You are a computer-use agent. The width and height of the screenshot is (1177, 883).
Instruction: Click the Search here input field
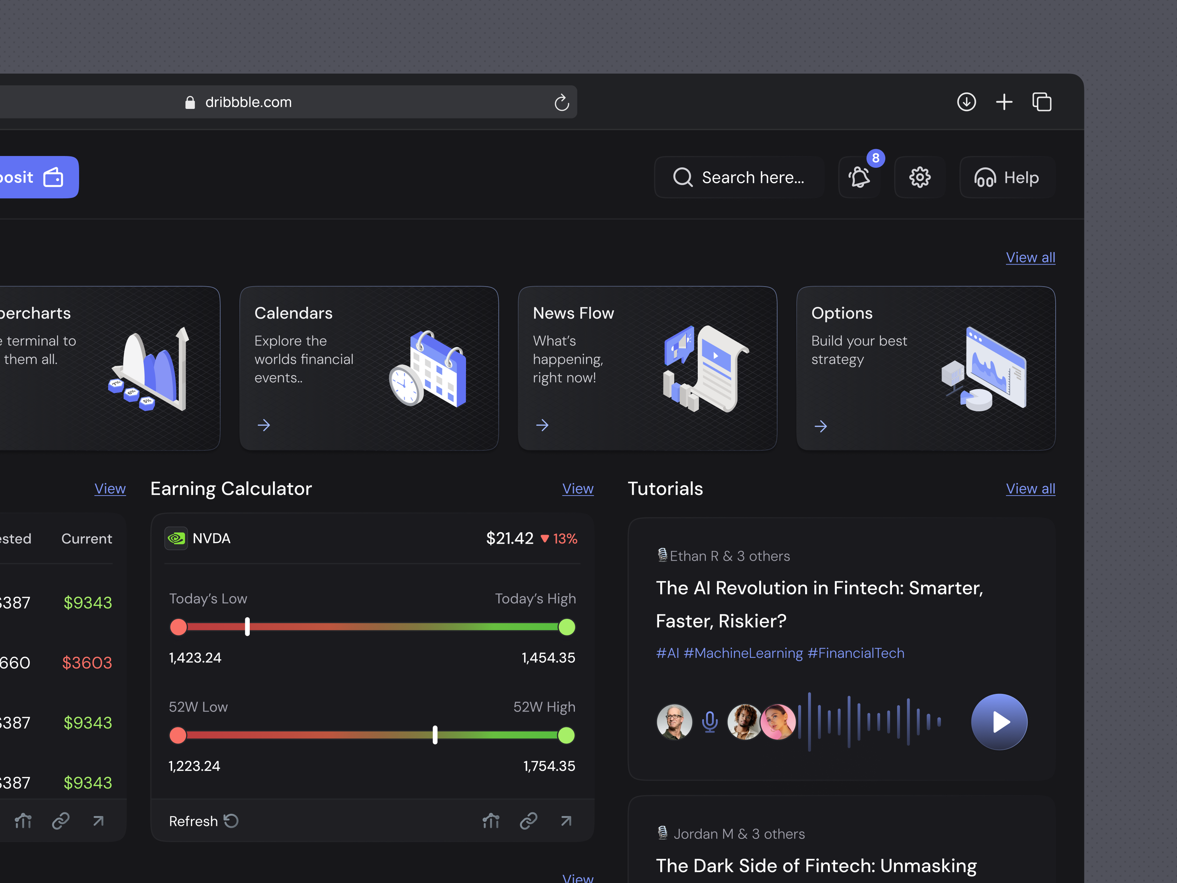740,177
